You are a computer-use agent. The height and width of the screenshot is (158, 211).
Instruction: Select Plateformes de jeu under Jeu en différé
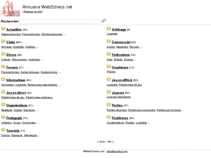click(130, 85)
